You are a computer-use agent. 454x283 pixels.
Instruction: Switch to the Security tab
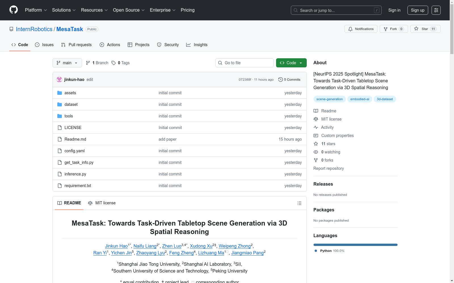168,45
